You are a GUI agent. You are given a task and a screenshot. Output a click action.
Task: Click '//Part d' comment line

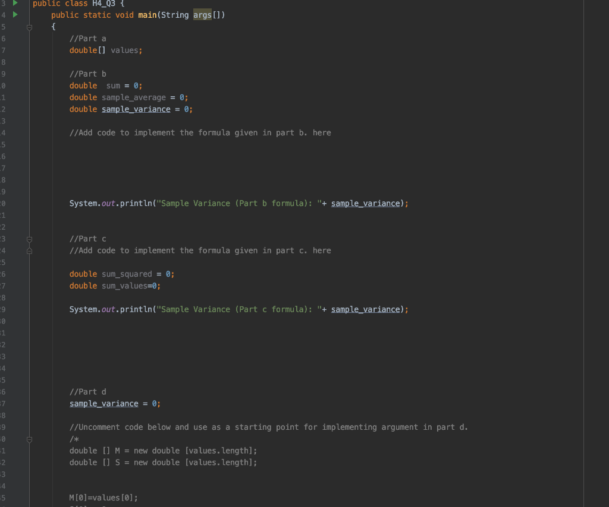(x=88, y=392)
